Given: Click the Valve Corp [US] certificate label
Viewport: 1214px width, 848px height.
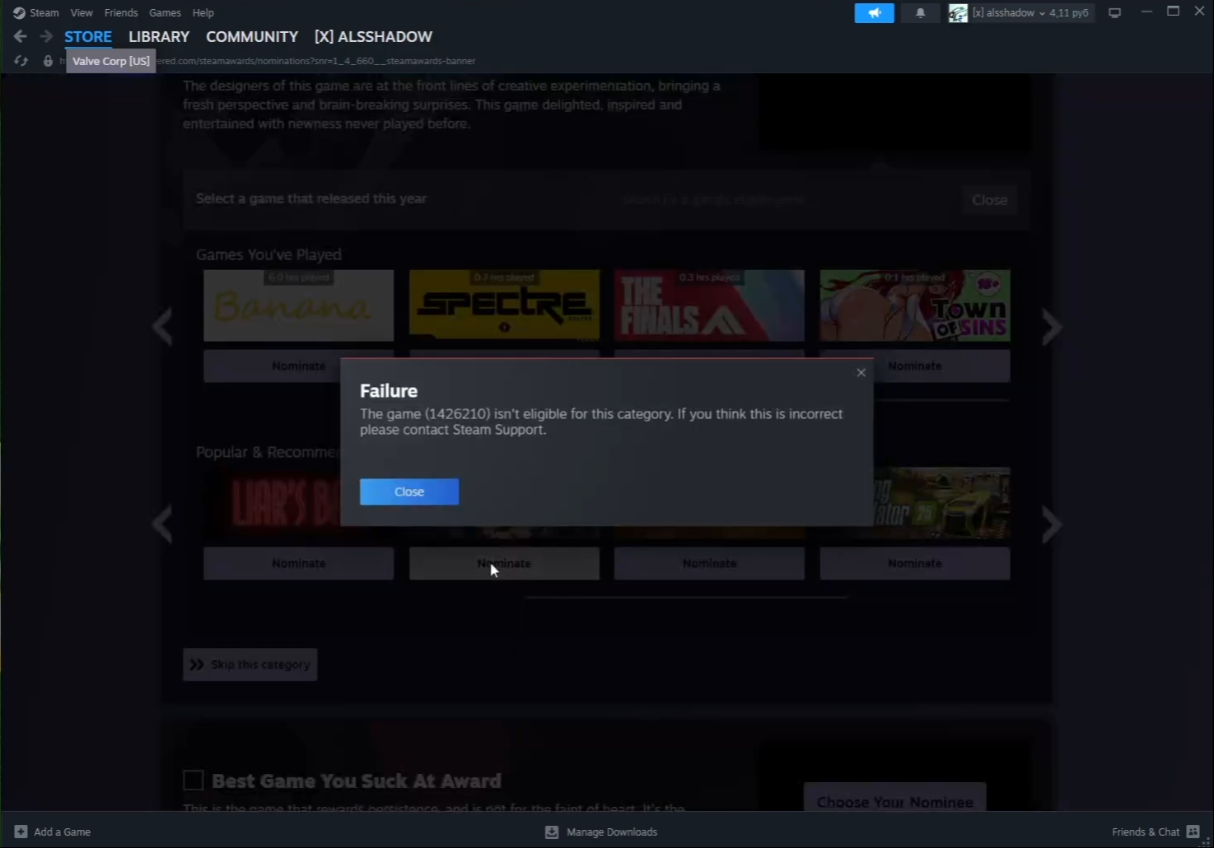Looking at the screenshot, I should (111, 61).
